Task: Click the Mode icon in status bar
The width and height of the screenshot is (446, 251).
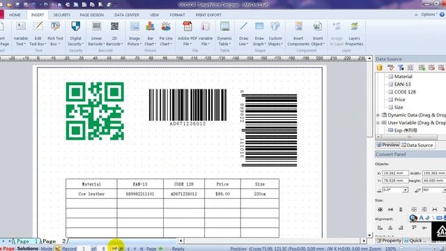Action: pyautogui.click(x=57, y=248)
